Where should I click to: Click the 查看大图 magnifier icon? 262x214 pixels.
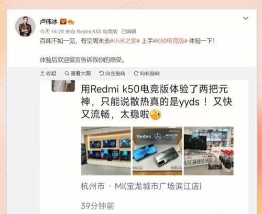pyautogui.click(x=67, y=73)
